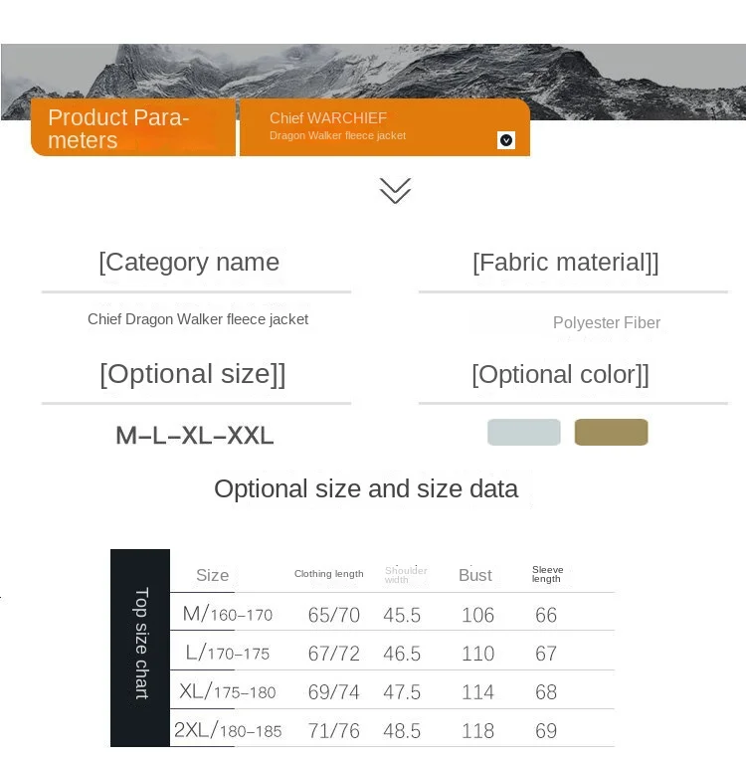Click the Polyester Fiber material text
Screen dimensions: 746x761
pyautogui.click(x=606, y=322)
